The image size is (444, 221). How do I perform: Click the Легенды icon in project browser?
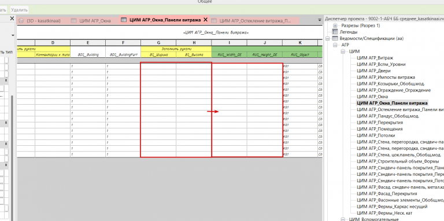point(335,32)
